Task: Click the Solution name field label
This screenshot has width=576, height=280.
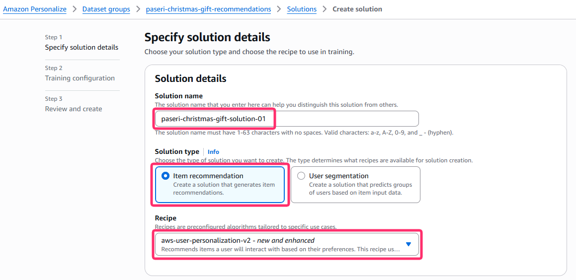Action: click(178, 96)
